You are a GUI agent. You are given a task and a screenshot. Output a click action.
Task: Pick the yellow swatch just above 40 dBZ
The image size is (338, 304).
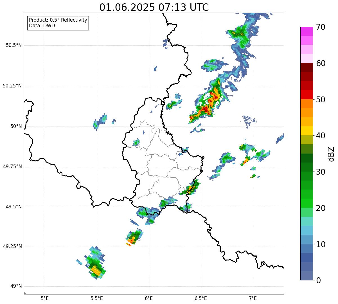[x=307, y=131]
